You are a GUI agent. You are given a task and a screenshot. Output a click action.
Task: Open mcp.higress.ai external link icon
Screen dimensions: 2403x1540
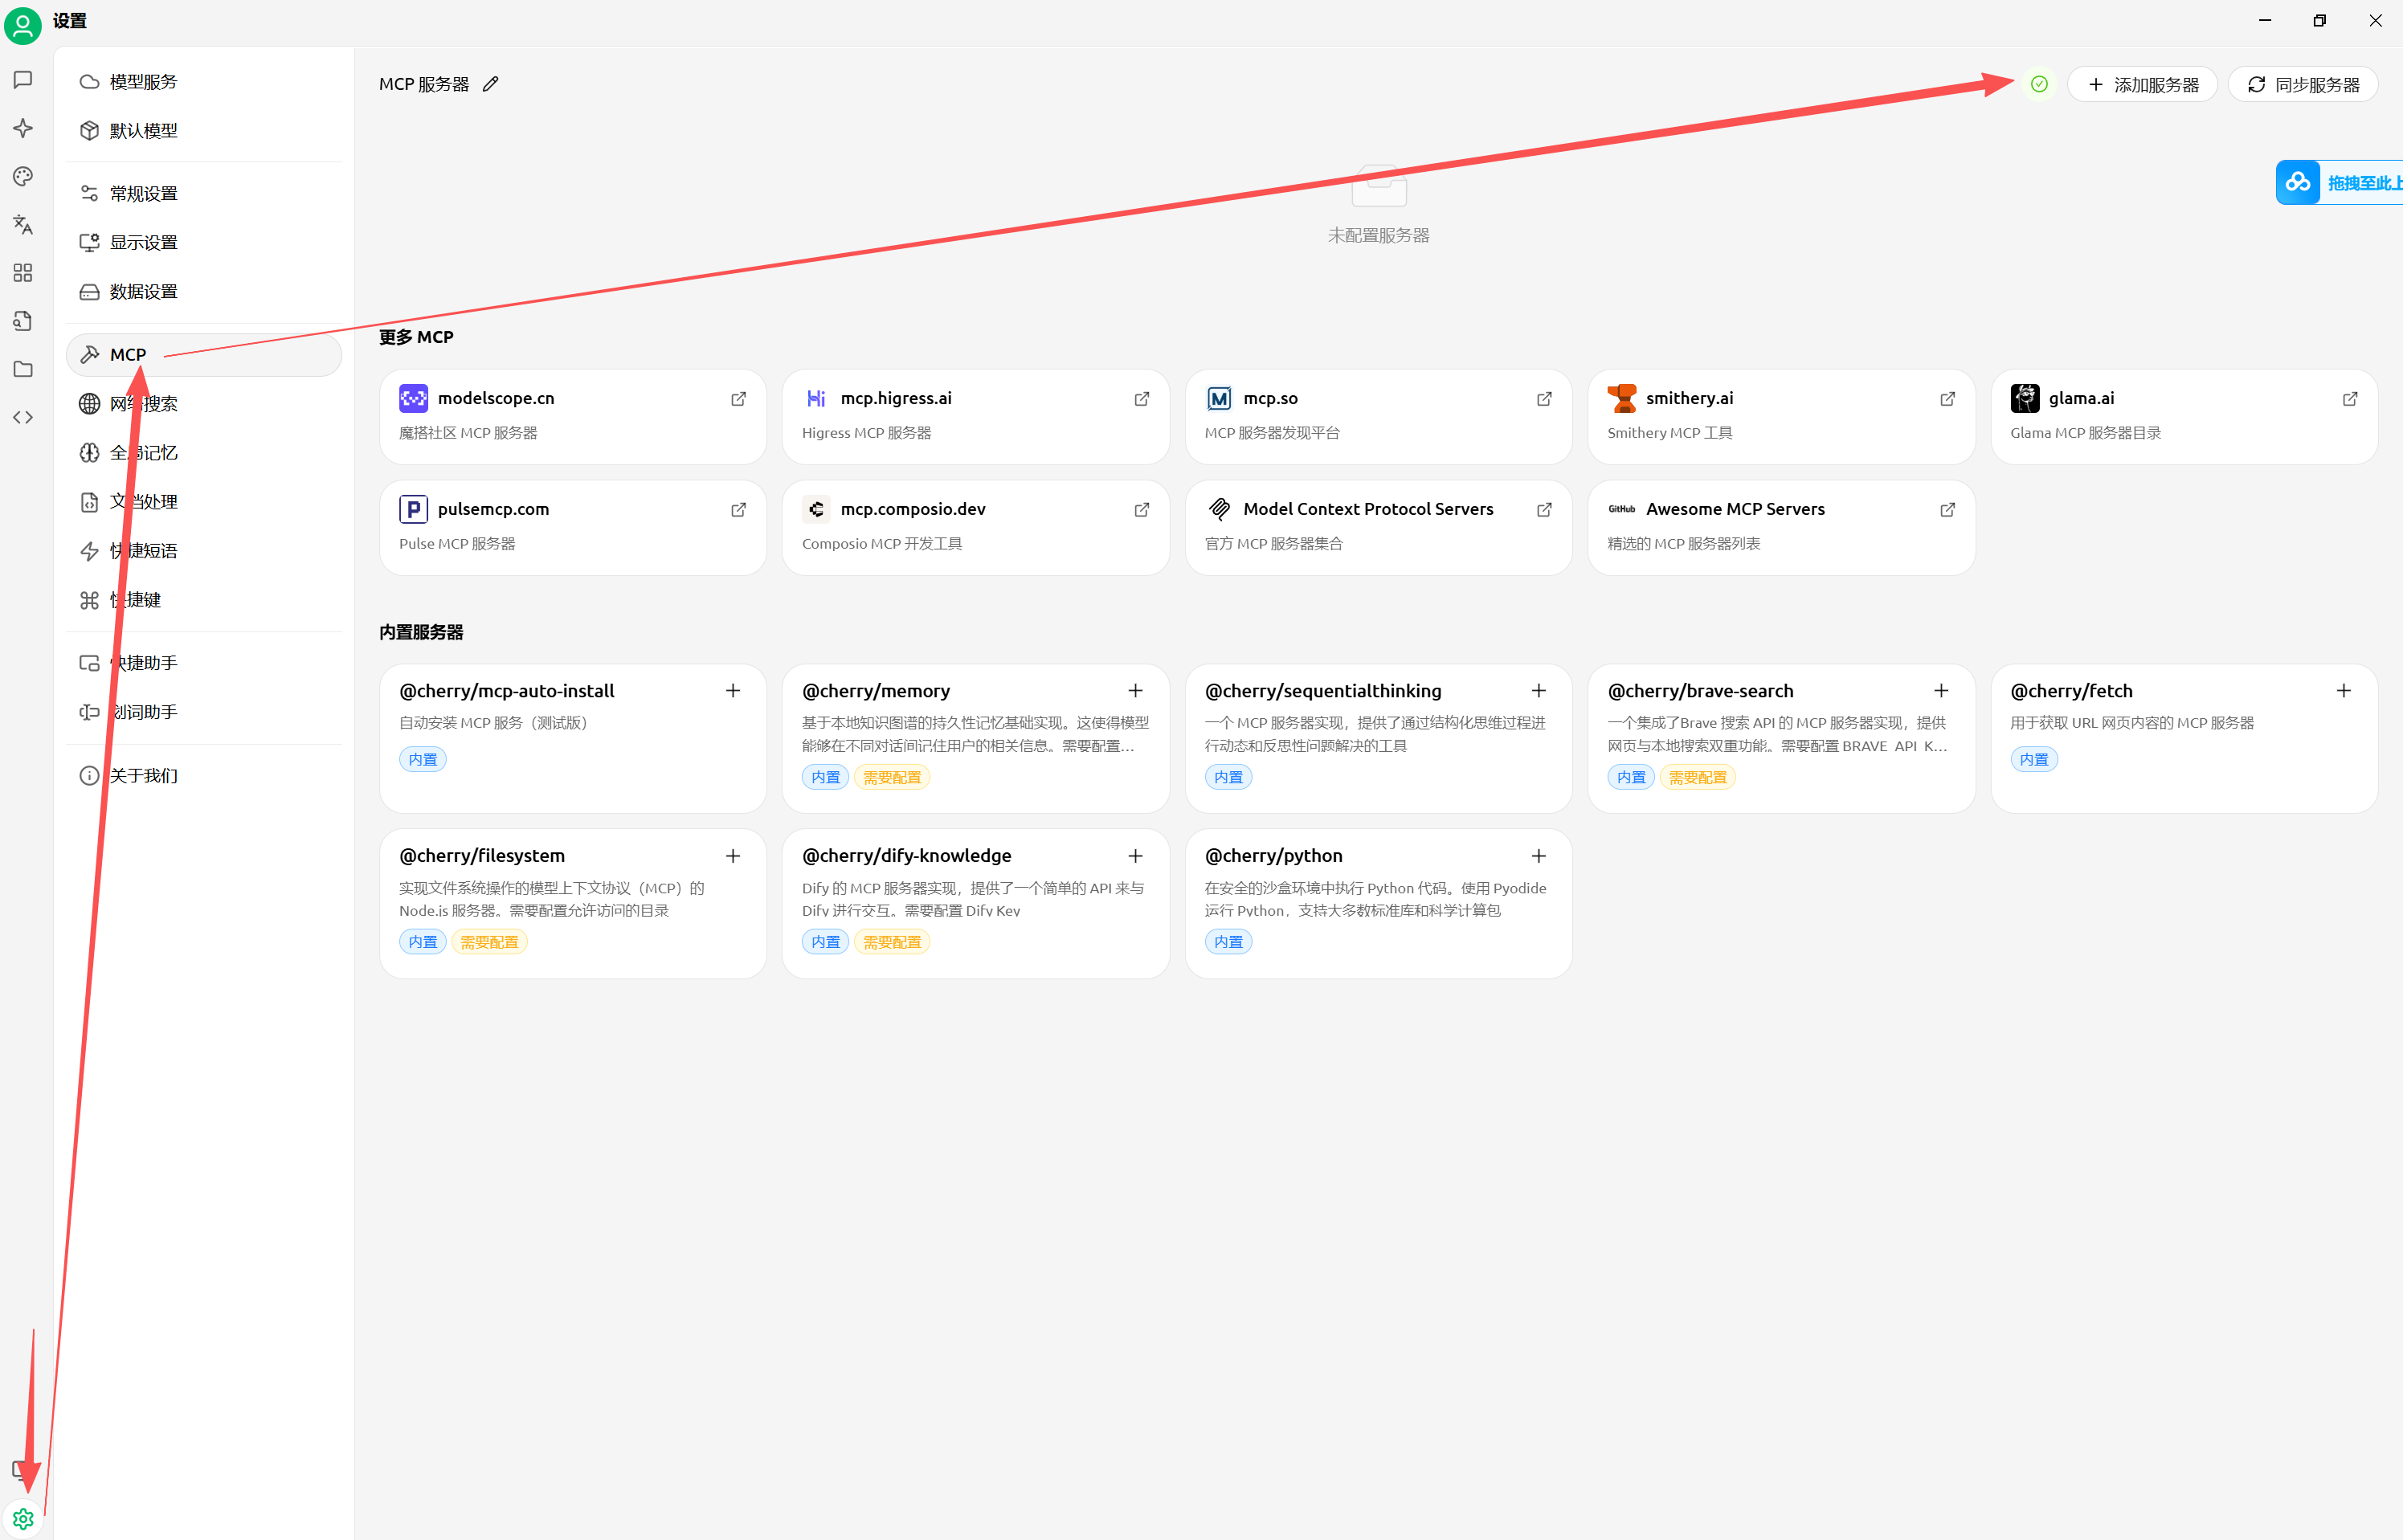(1141, 398)
